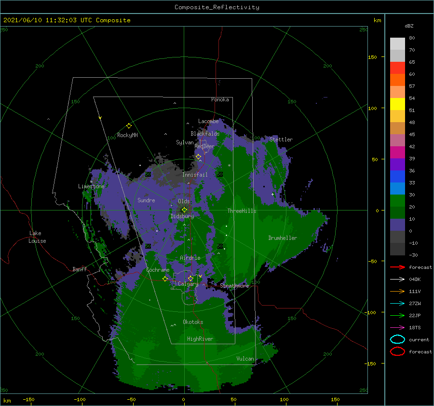Click the white cross marker near Stettler area
The image size is (434, 406).
pos(272,194)
